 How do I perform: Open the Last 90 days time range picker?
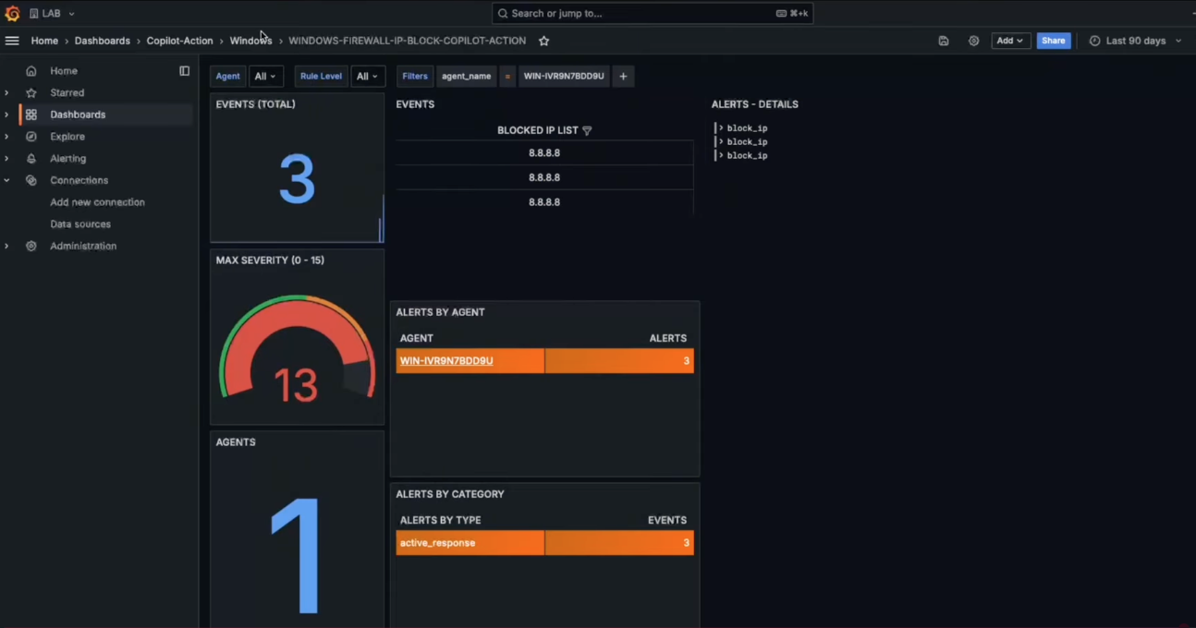click(x=1135, y=41)
